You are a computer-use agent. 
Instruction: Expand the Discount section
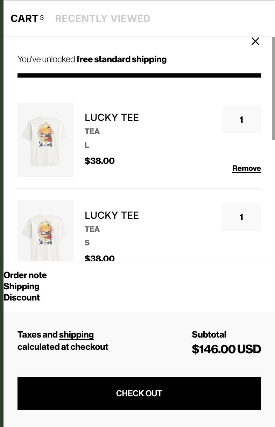22,297
